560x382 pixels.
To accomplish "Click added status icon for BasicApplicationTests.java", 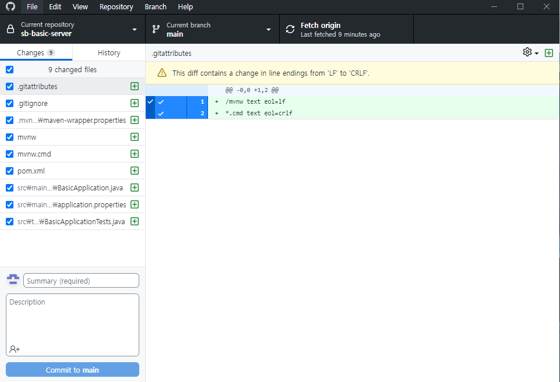I will 135,221.
